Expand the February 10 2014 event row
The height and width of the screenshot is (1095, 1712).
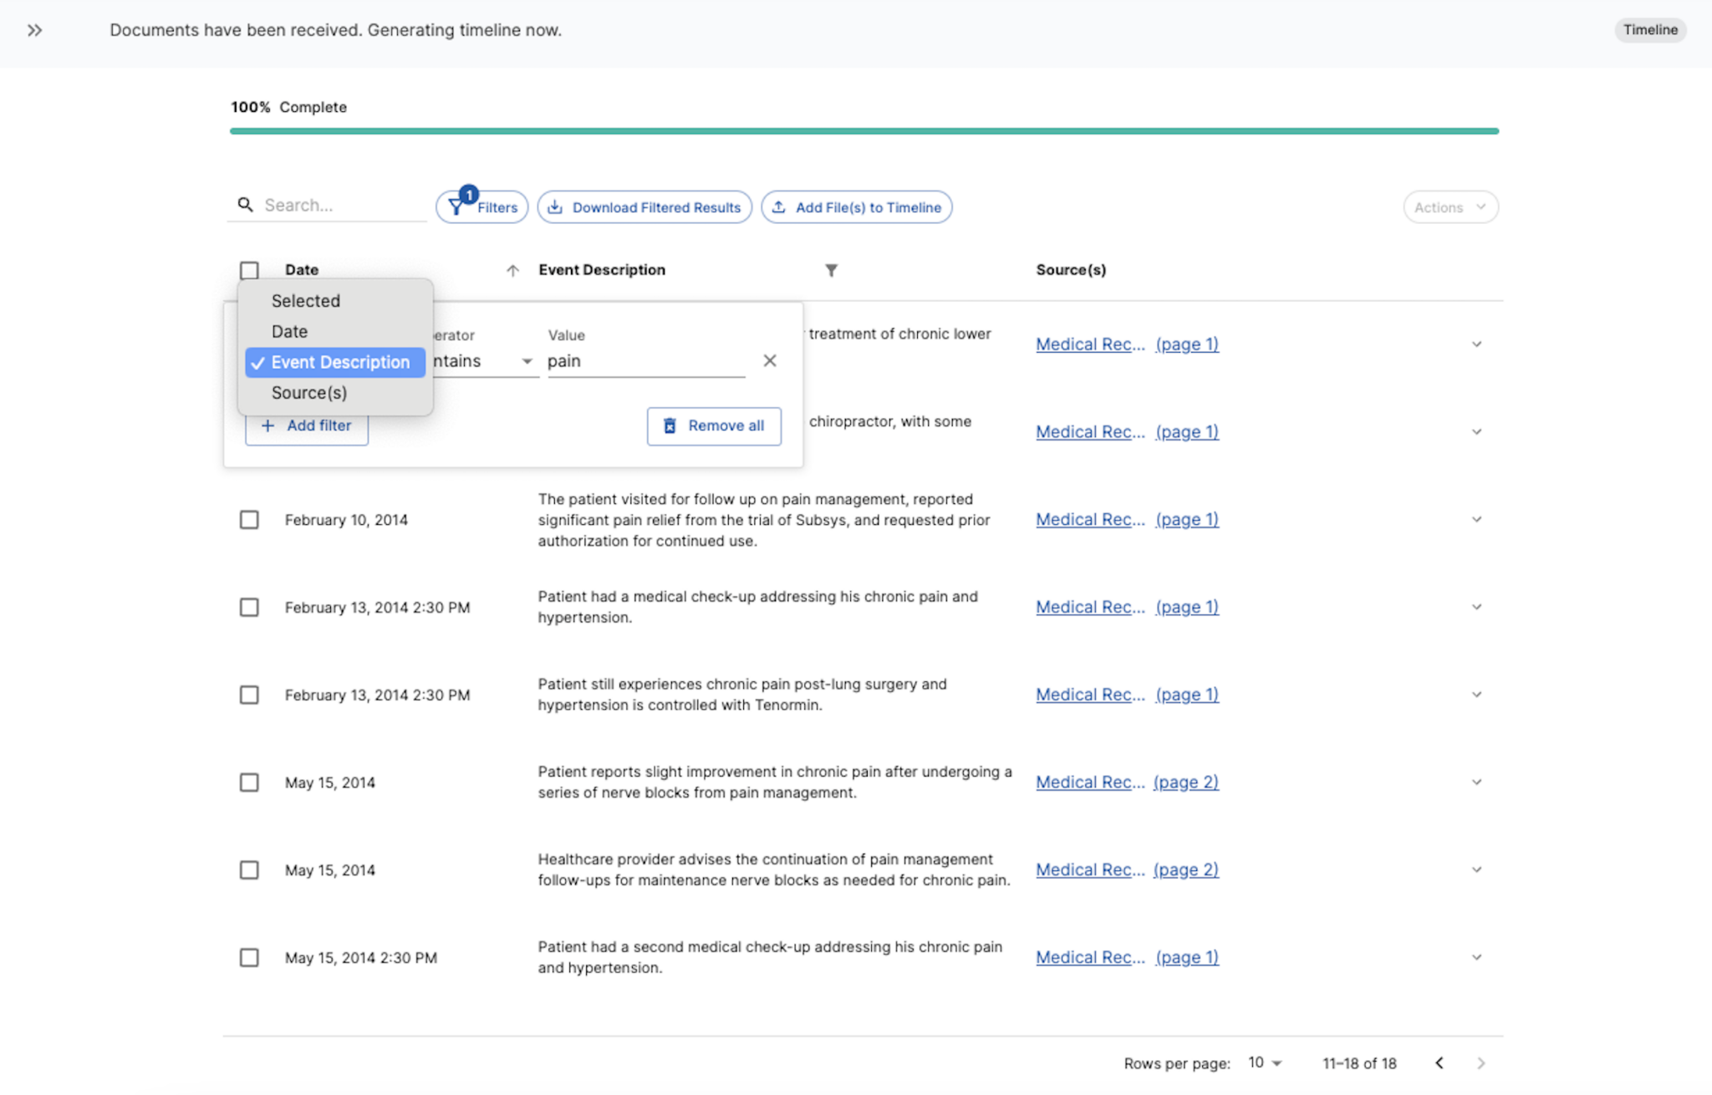point(1476,519)
